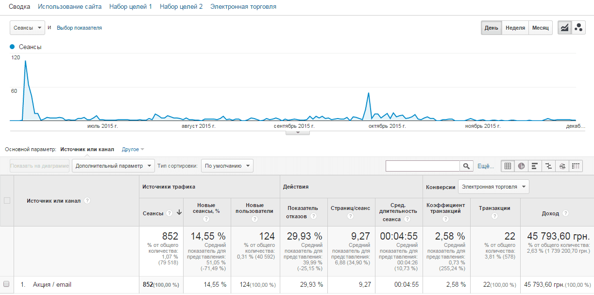The image size is (594, 295).
Task: Select the data table grid view icon
Action: (x=508, y=166)
